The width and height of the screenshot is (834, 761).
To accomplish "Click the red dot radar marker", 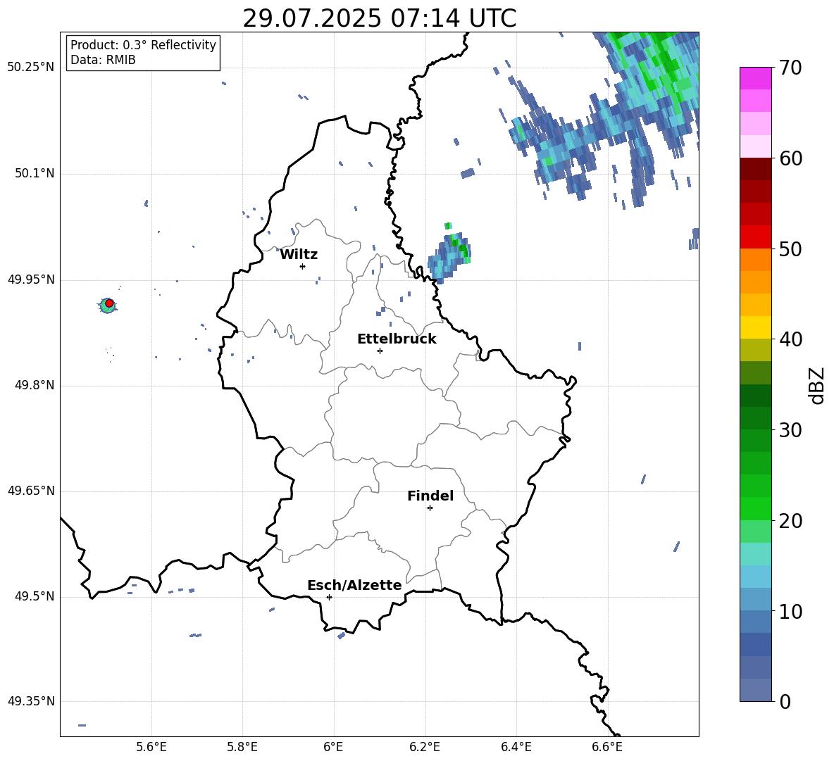I will pyautogui.click(x=109, y=303).
